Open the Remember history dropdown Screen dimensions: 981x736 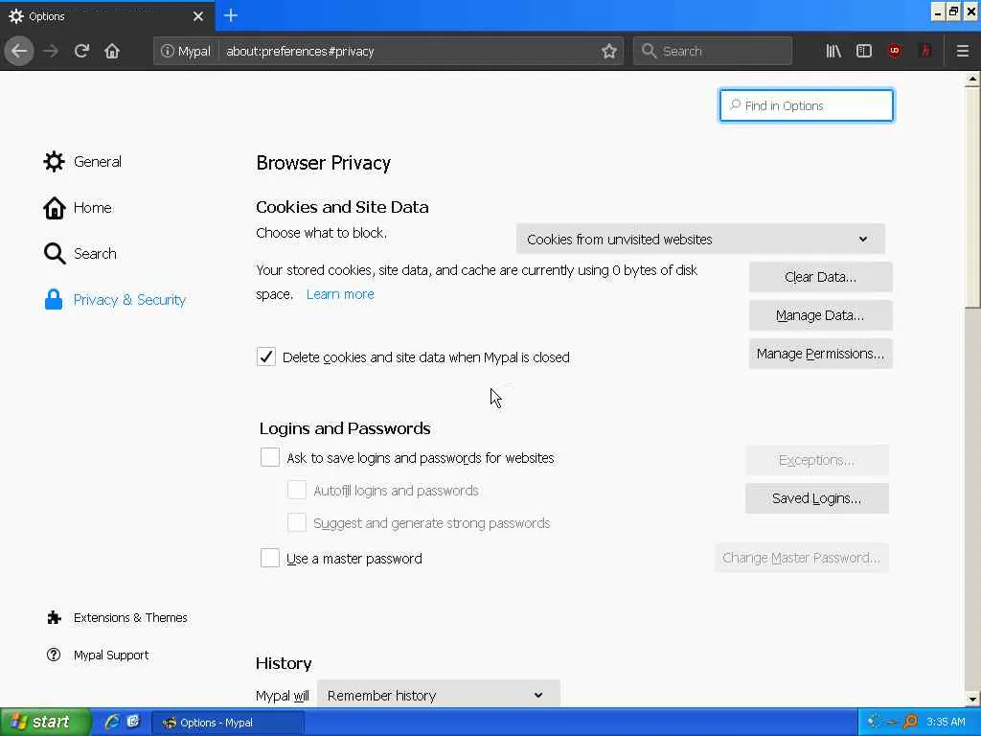(438, 695)
